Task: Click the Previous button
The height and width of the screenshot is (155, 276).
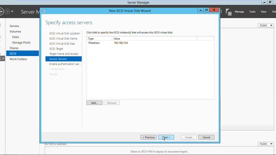Action: (x=148, y=137)
